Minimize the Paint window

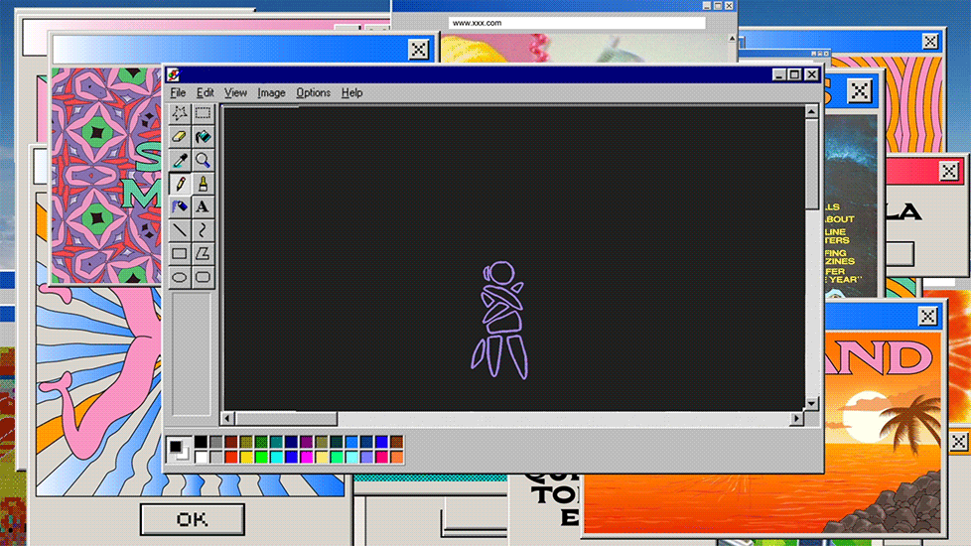tap(779, 74)
